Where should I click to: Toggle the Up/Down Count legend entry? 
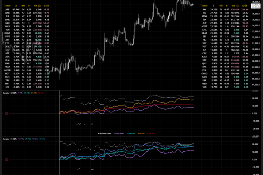[x=104, y=133]
